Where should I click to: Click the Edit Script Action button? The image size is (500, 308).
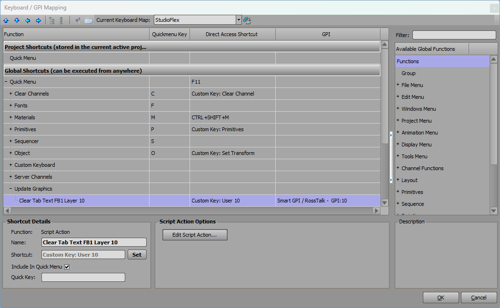pos(195,235)
